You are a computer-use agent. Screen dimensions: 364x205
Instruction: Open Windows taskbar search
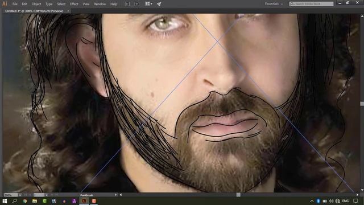(x=14, y=201)
